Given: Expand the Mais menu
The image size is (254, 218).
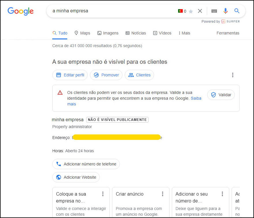Looking at the screenshot, I should pos(184,33).
